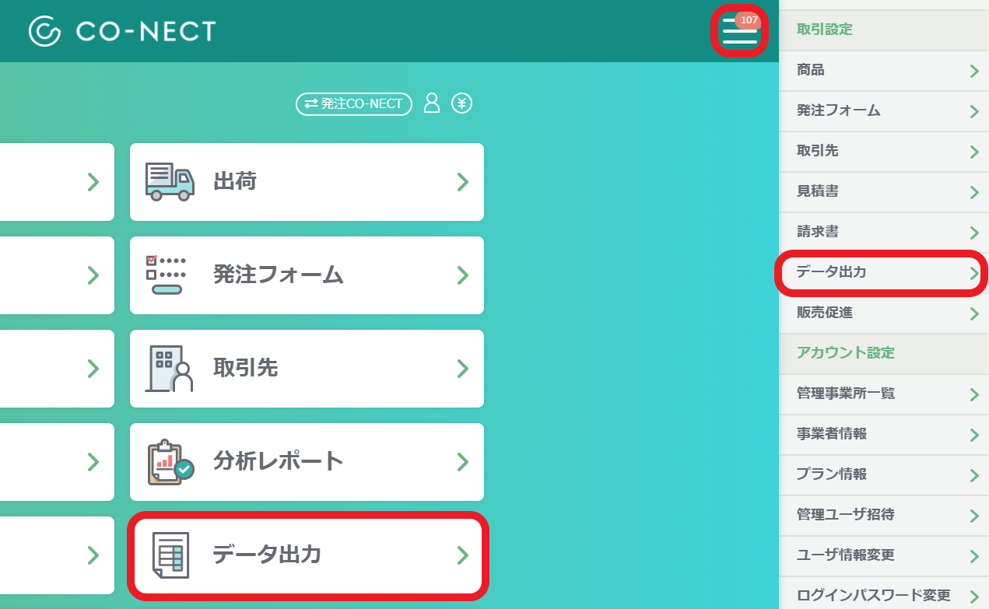
Task: Click the yen currency icon
Action: pos(461,103)
